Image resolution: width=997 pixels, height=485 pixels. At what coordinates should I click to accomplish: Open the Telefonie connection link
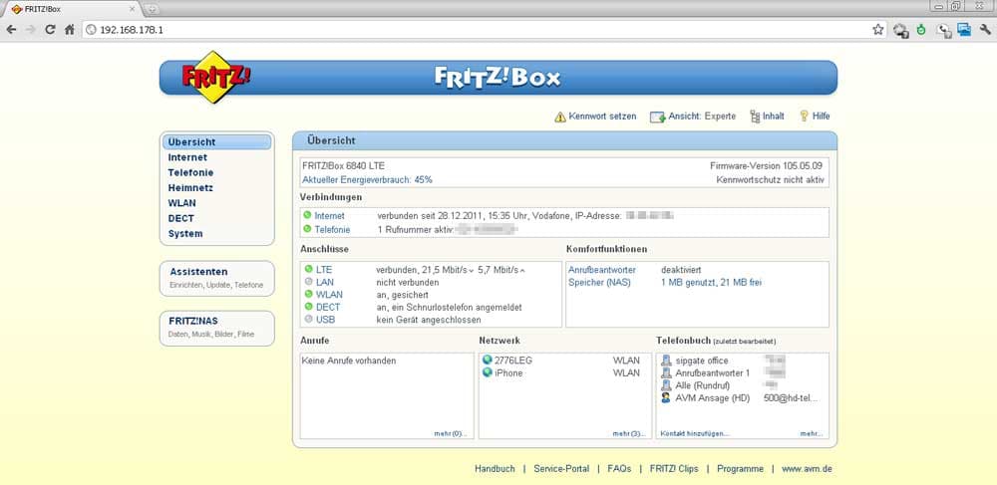(333, 229)
